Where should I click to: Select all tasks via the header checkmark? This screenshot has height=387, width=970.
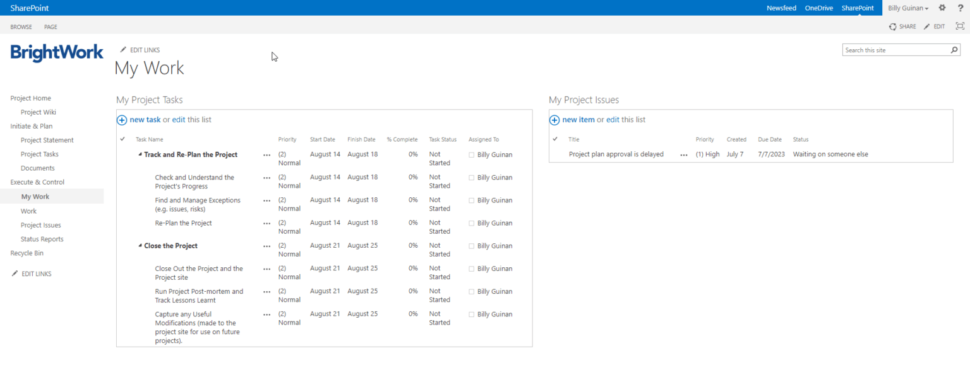pos(123,139)
